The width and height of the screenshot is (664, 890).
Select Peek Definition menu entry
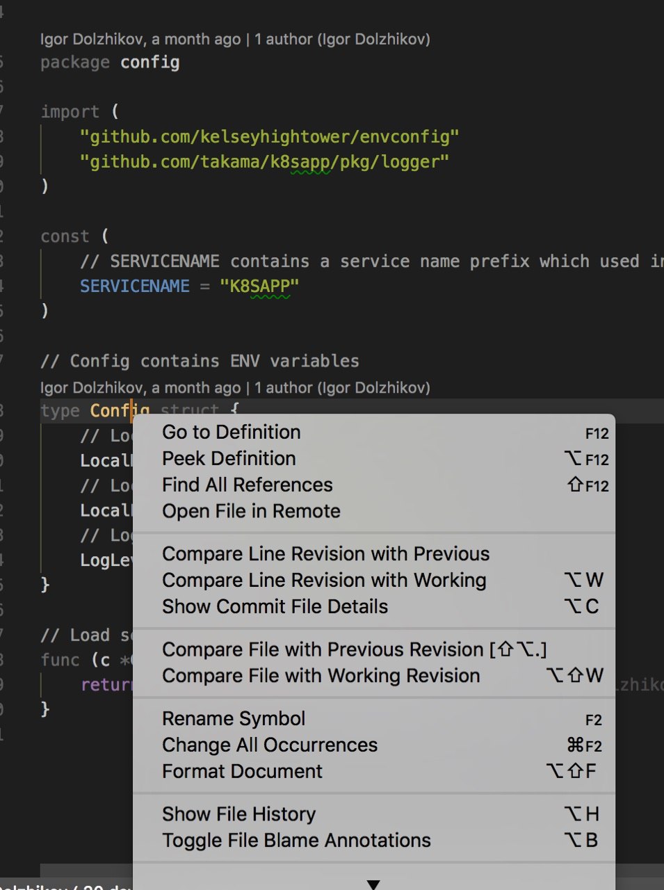(x=373, y=459)
